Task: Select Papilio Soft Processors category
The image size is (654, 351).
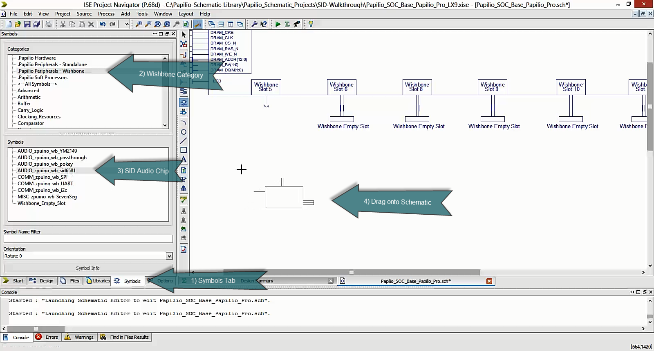Action: click(x=43, y=78)
